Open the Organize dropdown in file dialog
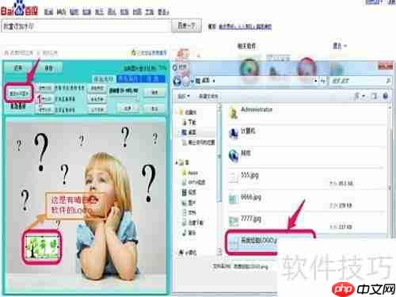 click(184, 97)
